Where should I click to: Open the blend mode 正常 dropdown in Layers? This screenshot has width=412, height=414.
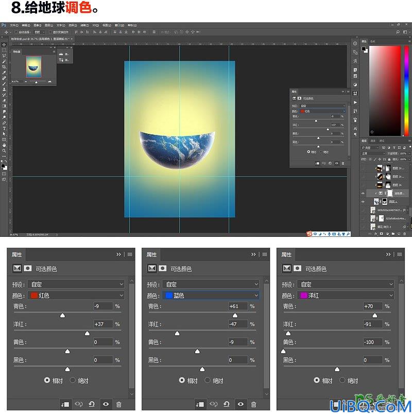coord(373,153)
